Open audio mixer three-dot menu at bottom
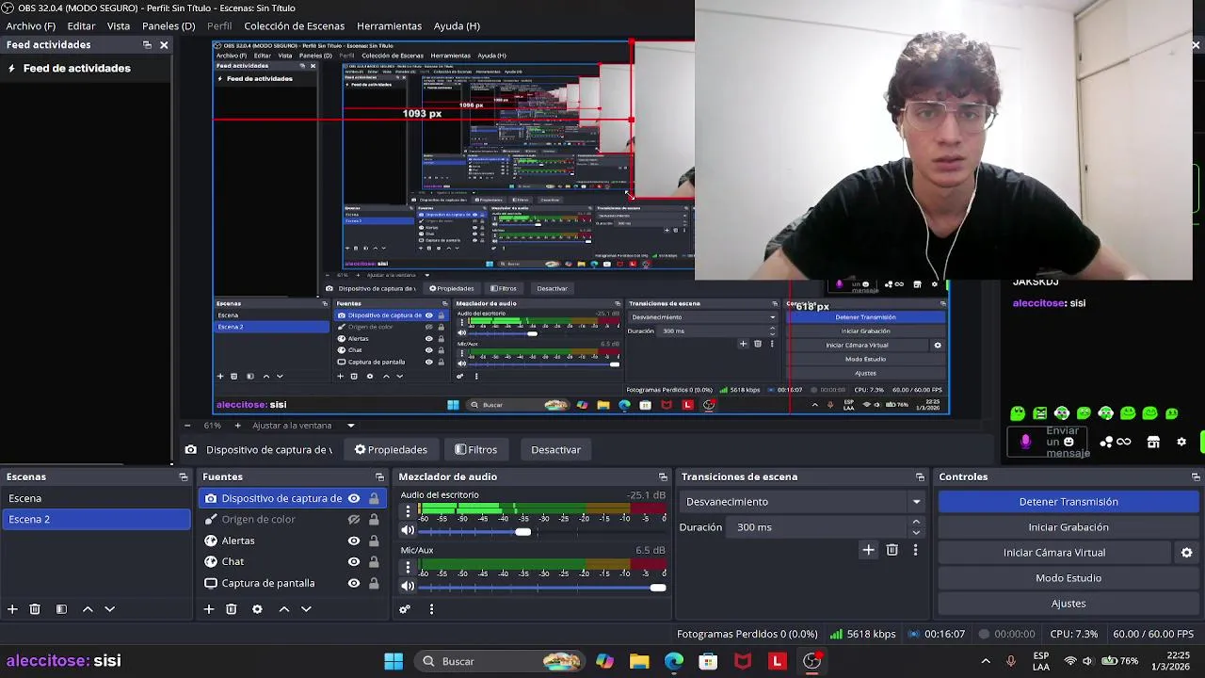Image resolution: width=1205 pixels, height=678 pixels. (431, 609)
